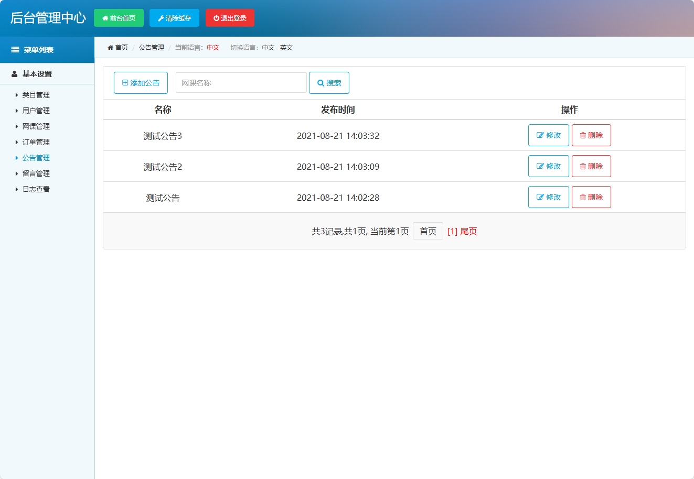Viewport: 694px width, 479px height.
Task: Select 留言管理 in the sidebar
Action: click(x=35, y=173)
